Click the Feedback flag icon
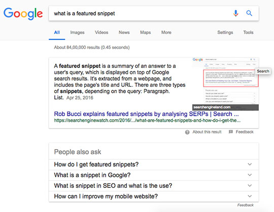 (231, 132)
